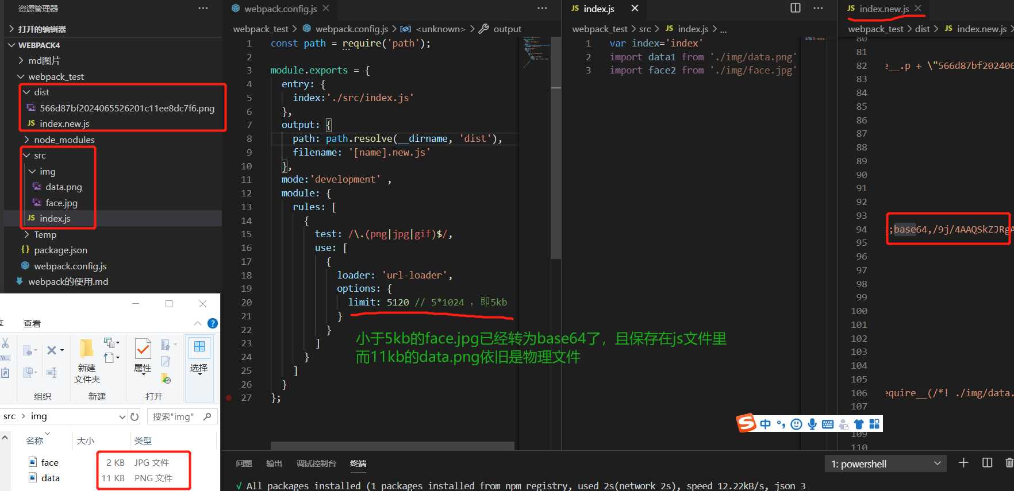This screenshot has height=491, width=1014.
Task: Toggle breakpoint on line 27
Action: point(229,397)
